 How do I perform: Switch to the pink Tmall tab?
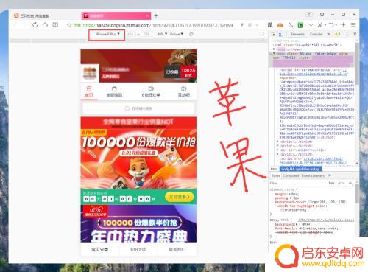coord(116,16)
